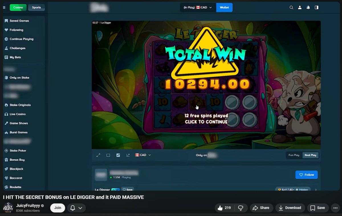Open Challenges from the sidebar

click(15, 48)
